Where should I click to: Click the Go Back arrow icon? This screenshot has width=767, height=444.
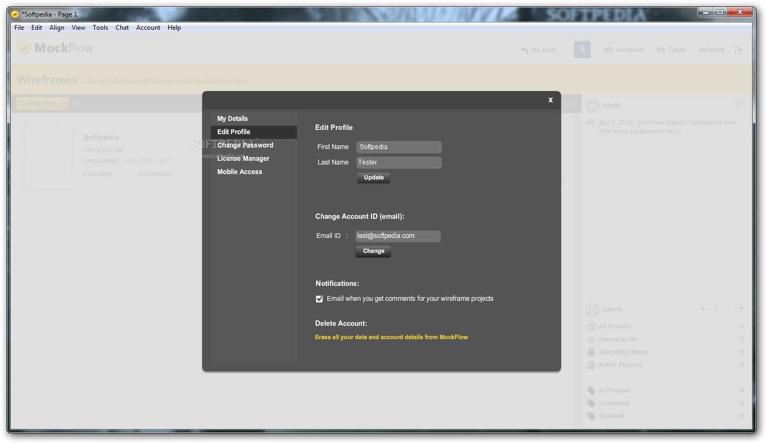[x=525, y=51]
